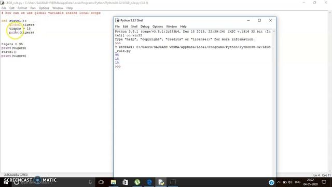Click the editor scrollbar up arrow

(330, 13)
